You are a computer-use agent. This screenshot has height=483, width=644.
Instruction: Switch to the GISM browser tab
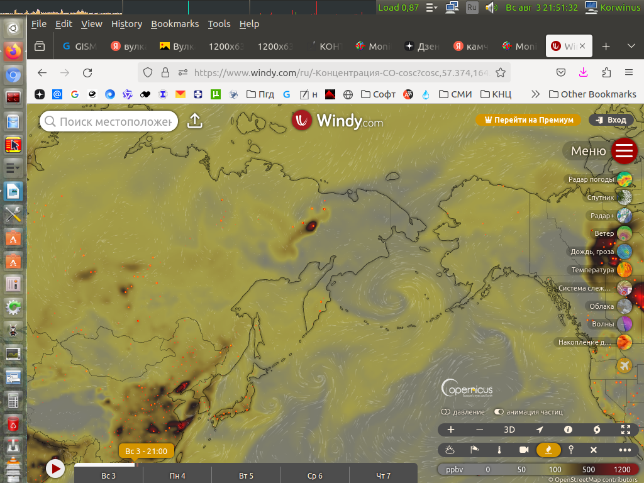pos(79,47)
